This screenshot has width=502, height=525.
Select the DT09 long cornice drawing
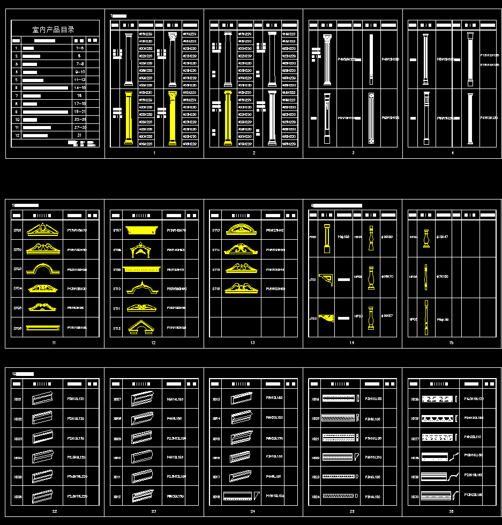[142, 269]
